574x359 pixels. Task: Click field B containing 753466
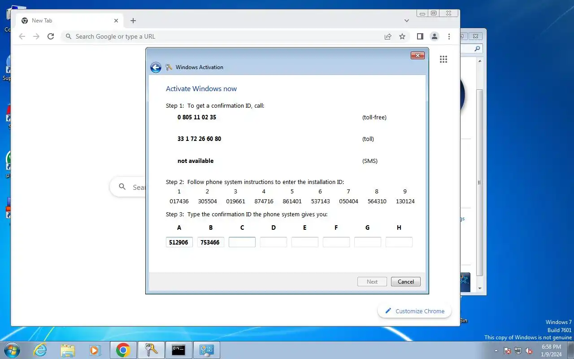[x=211, y=242]
